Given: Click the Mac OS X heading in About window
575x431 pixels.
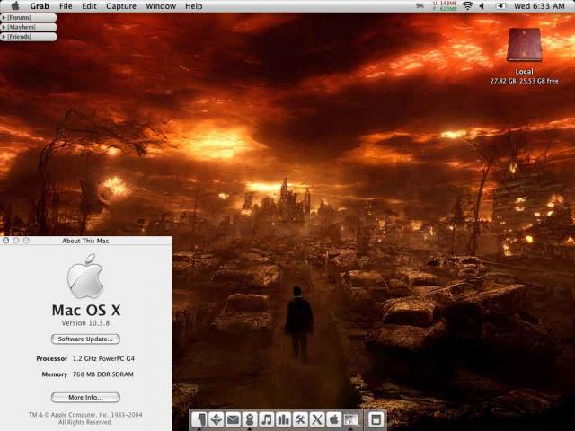Looking at the screenshot, I should [86, 310].
